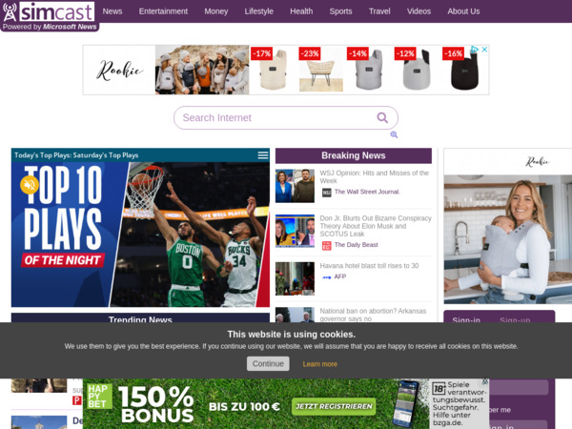Viewport: 572px width, 429px height.
Task: Click the search magnifier icon
Action: pos(382,118)
